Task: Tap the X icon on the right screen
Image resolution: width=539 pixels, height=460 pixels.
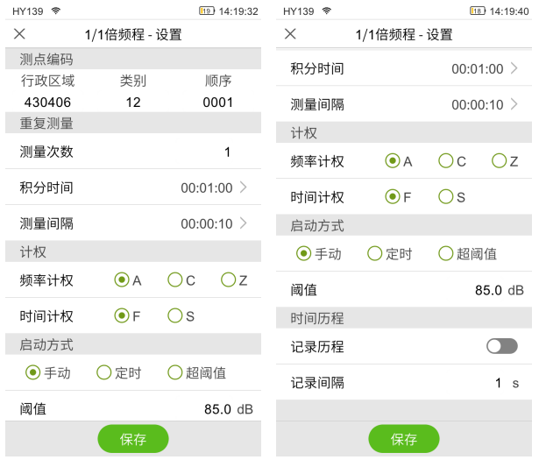Action: (291, 34)
